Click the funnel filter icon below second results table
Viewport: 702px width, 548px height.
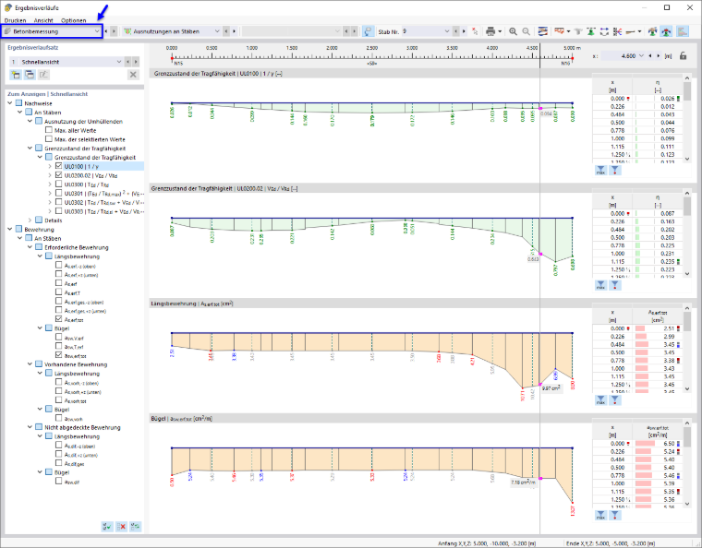click(x=615, y=285)
